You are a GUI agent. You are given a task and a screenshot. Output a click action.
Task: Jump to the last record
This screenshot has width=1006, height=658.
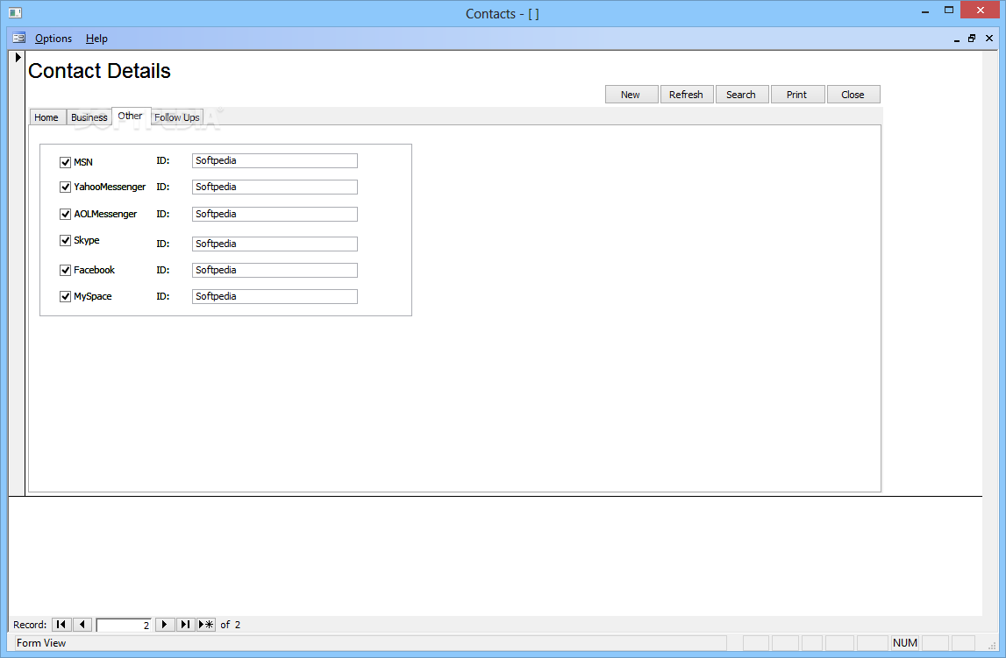click(x=185, y=624)
